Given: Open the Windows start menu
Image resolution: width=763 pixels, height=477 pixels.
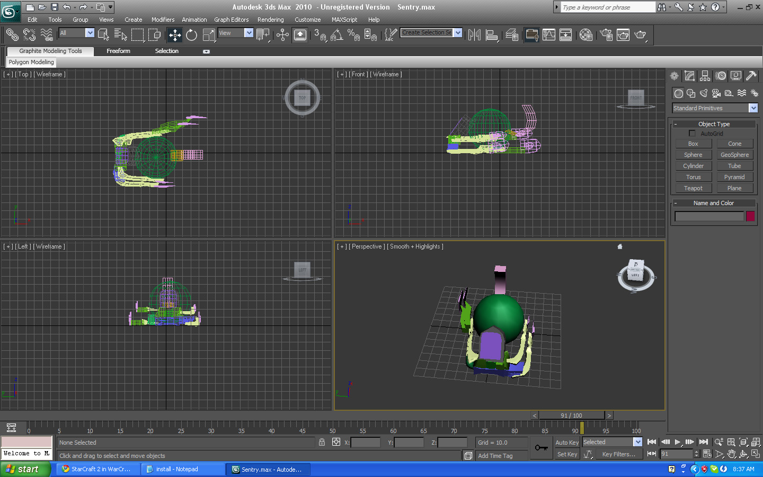Looking at the screenshot, I should coord(25,469).
